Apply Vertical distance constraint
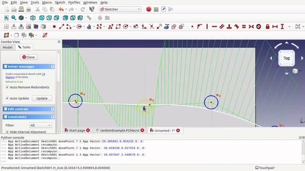 pyautogui.click(x=282, y=27)
